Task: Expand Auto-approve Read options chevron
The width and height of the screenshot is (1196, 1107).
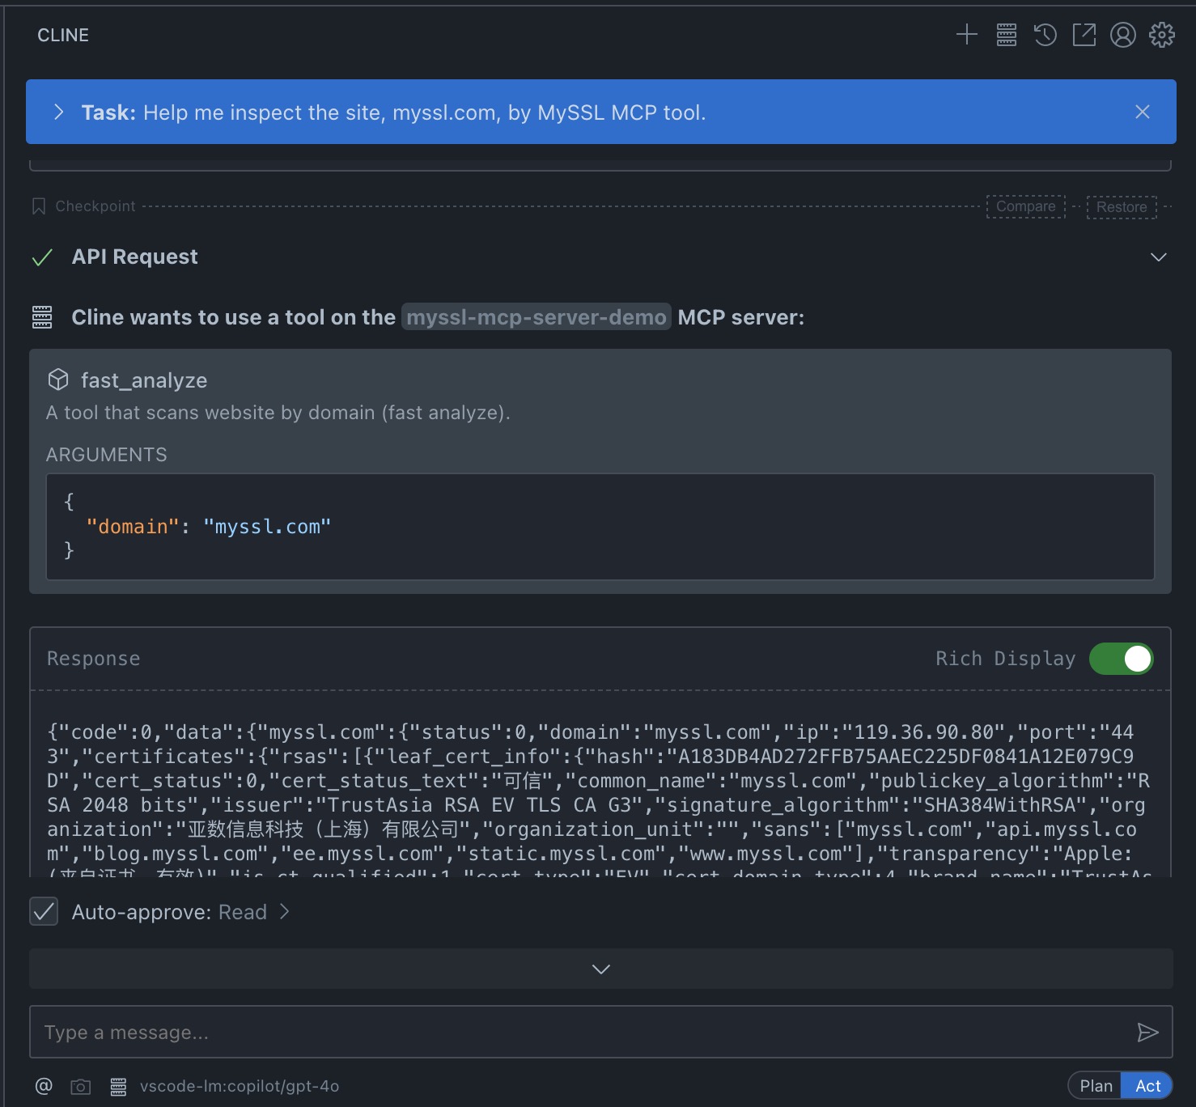Action: click(x=284, y=912)
